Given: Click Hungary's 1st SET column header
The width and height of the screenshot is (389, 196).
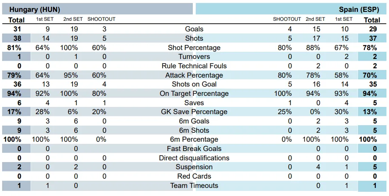Looking at the screenshot, I should [x=45, y=20].
